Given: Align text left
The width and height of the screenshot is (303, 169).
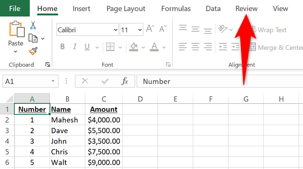Looking at the screenshot, I should [183, 47].
